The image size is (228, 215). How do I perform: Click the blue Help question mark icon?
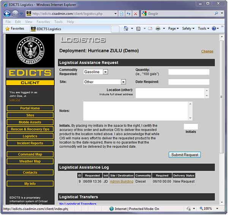[x=214, y=28]
